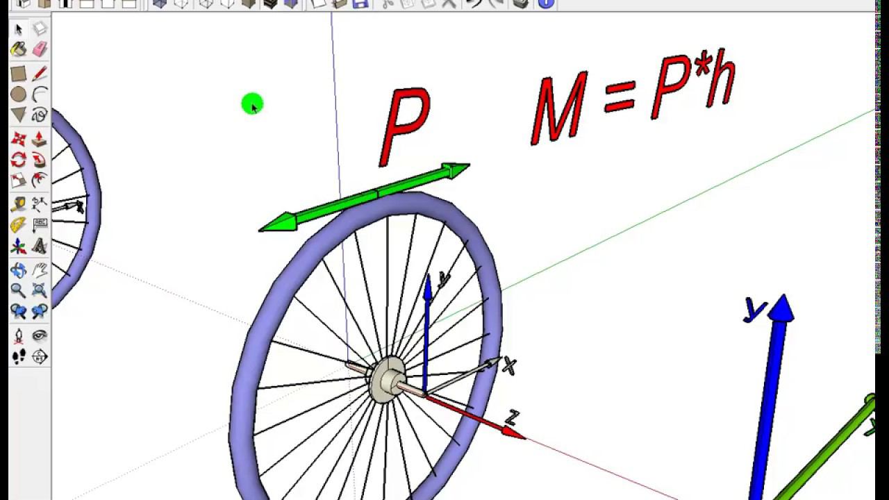Pick the 3D Text tool
The width and height of the screenshot is (889, 500).
coord(40,247)
